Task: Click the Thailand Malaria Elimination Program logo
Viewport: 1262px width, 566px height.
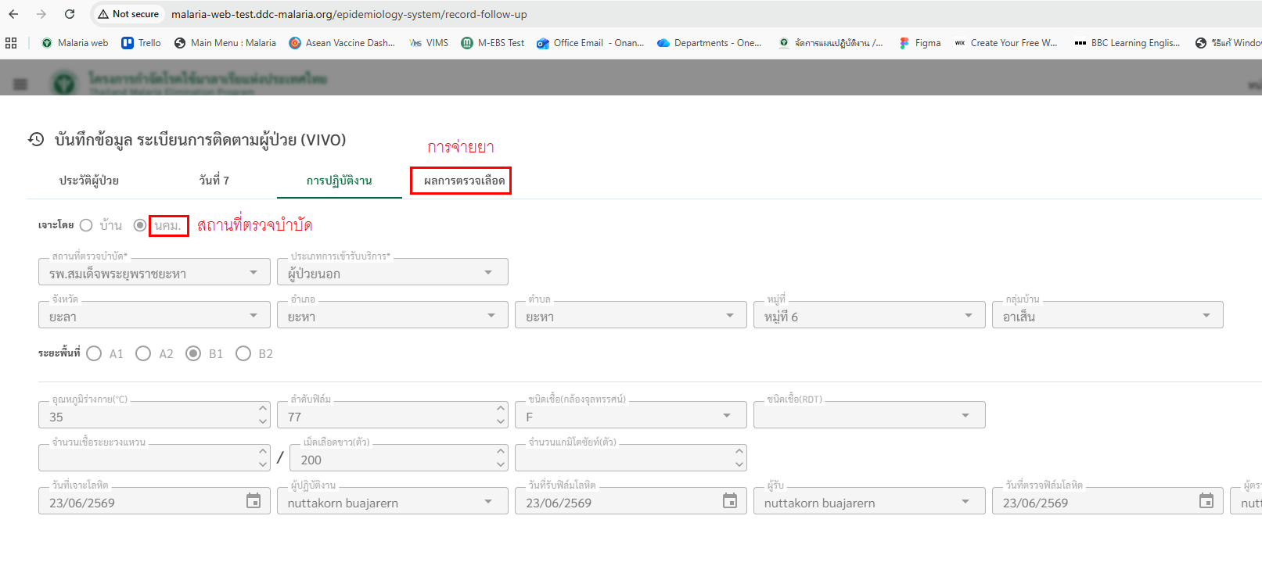Action: pyautogui.click(x=64, y=83)
